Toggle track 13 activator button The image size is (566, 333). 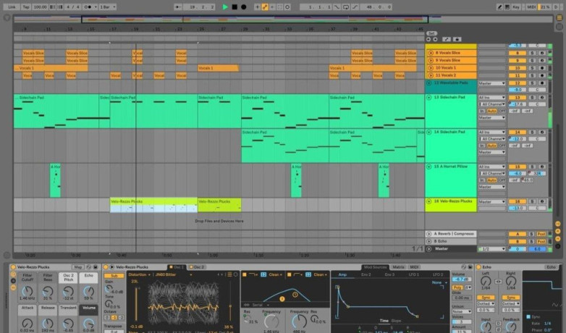517,98
